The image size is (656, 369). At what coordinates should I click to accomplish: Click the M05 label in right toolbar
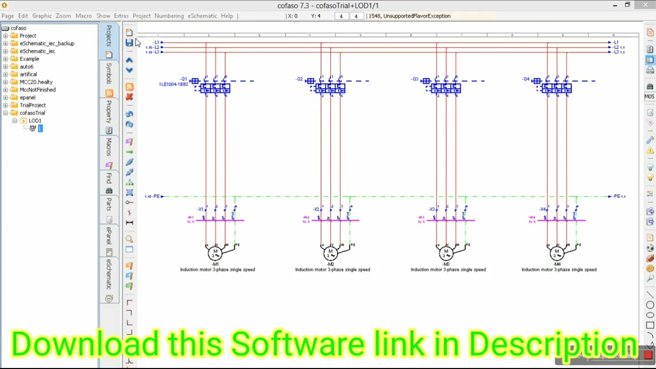click(649, 97)
